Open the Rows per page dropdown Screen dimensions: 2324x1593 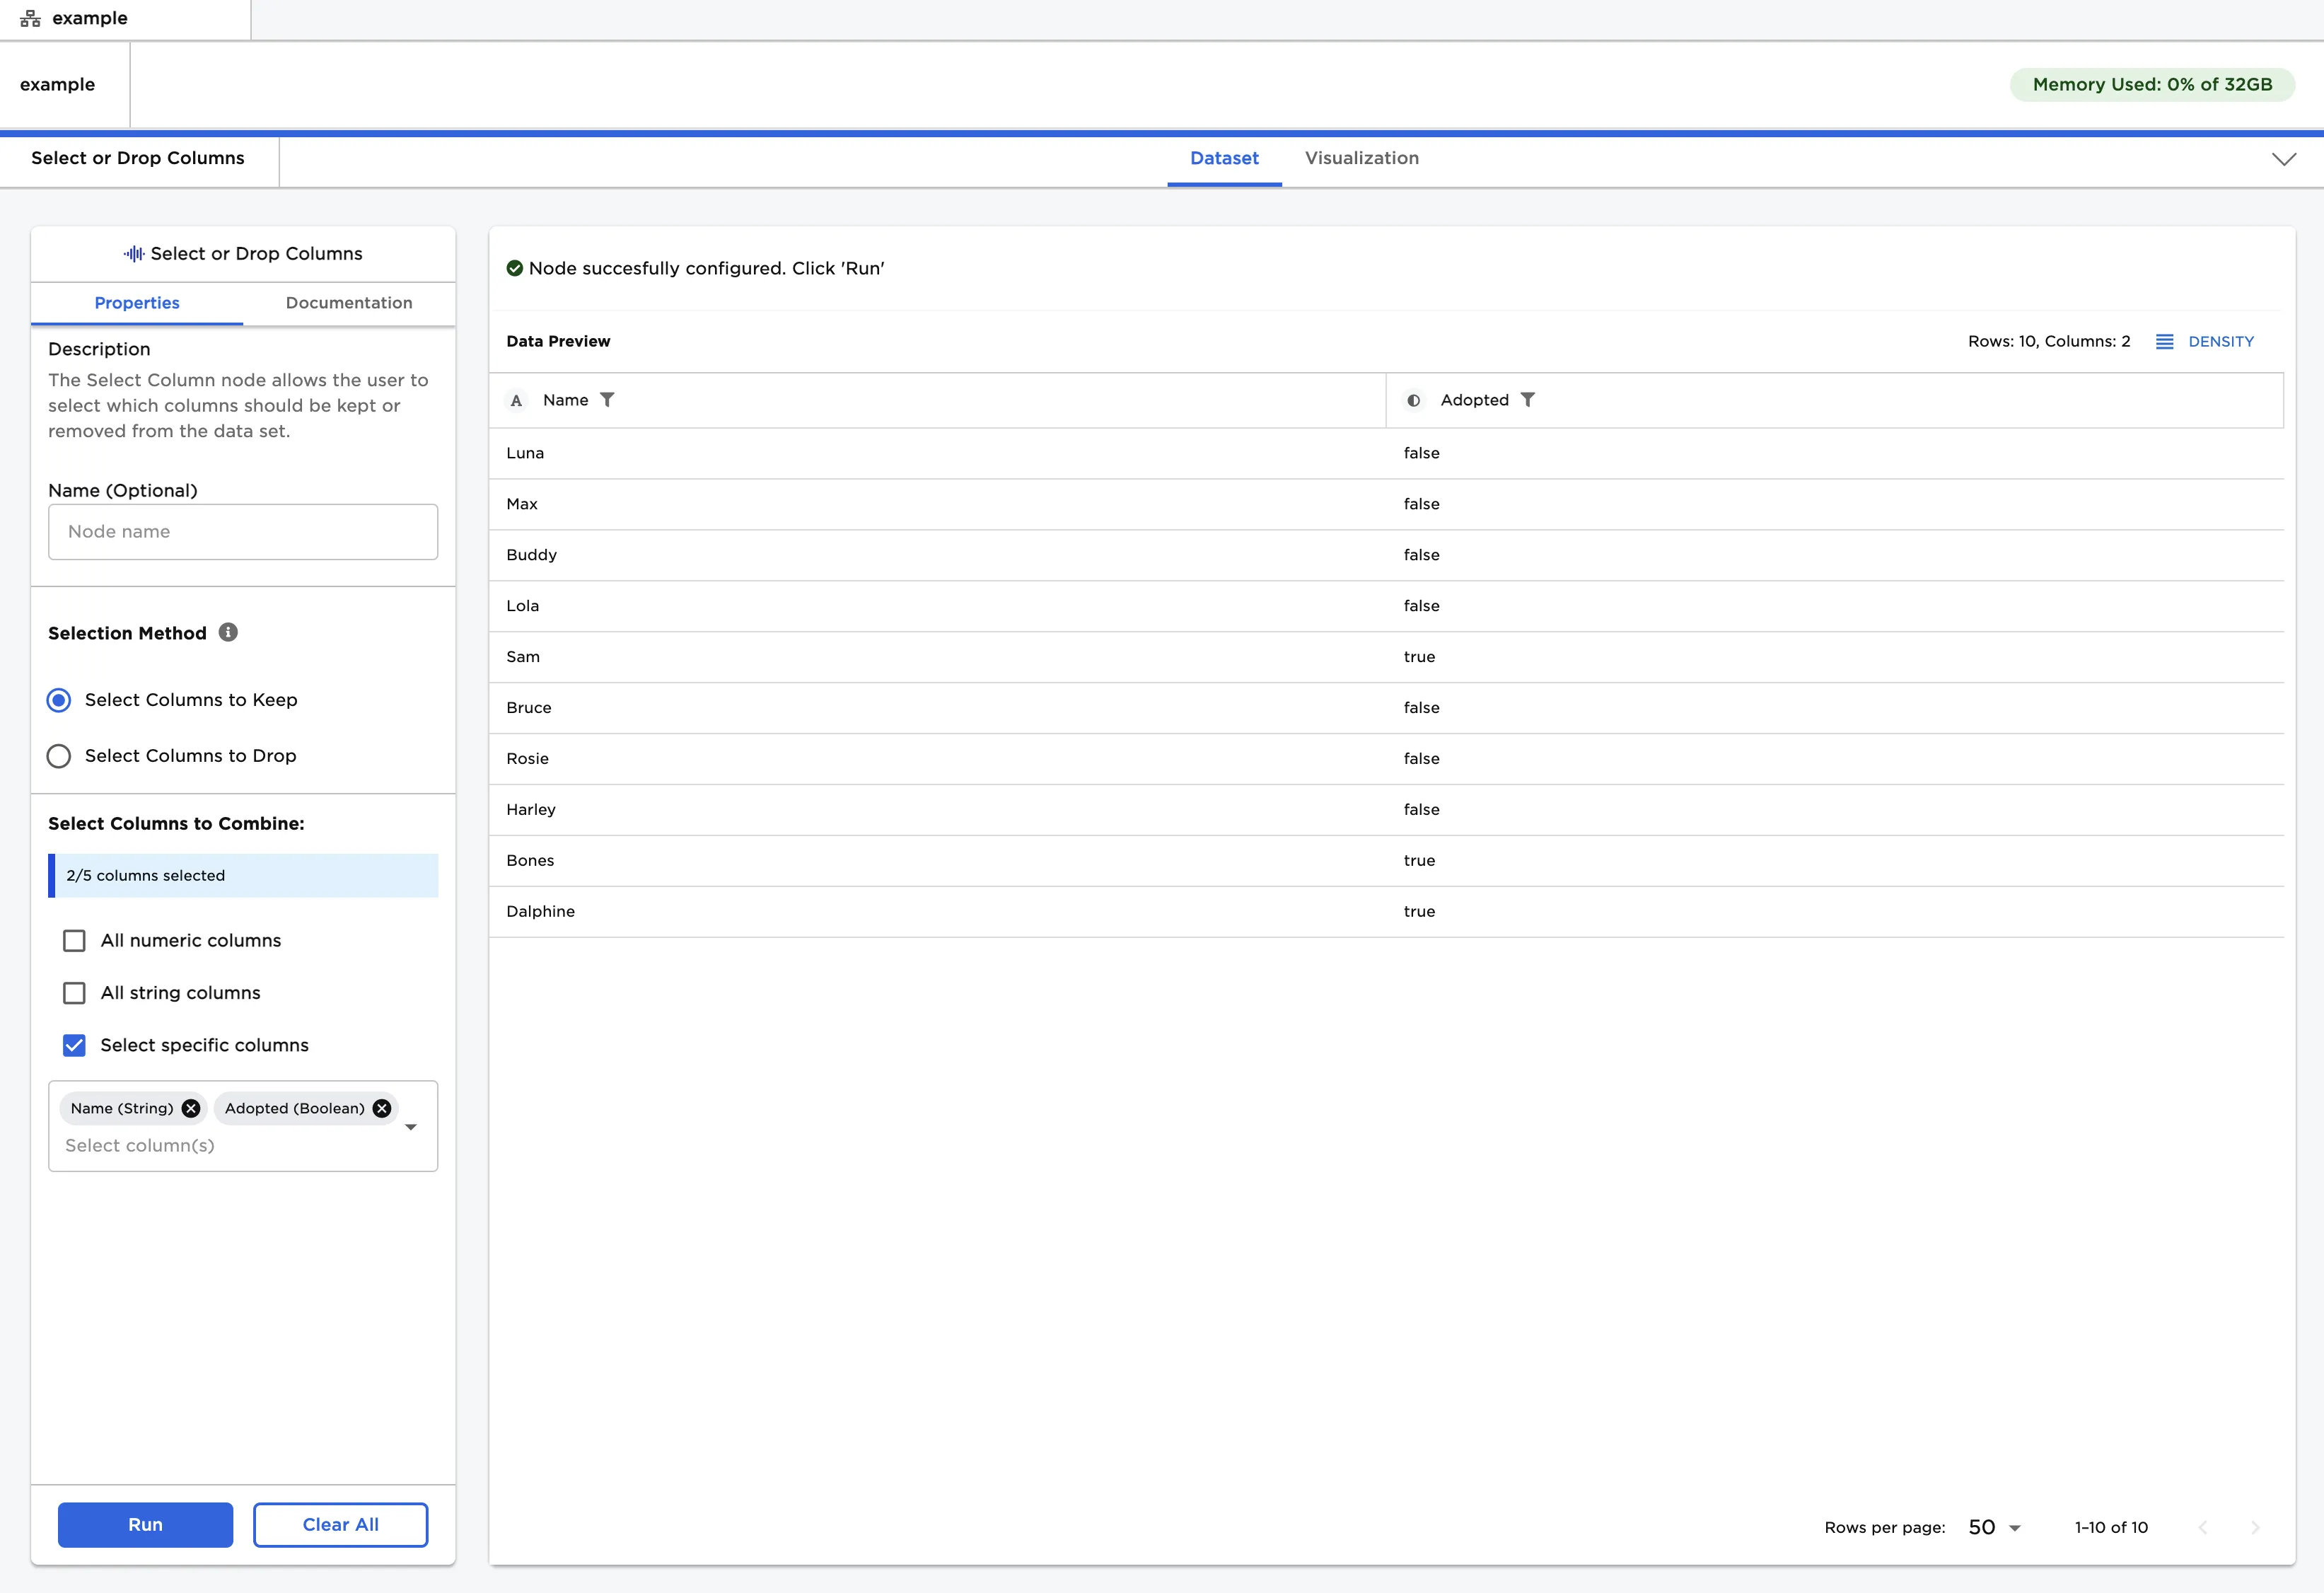1993,1527
